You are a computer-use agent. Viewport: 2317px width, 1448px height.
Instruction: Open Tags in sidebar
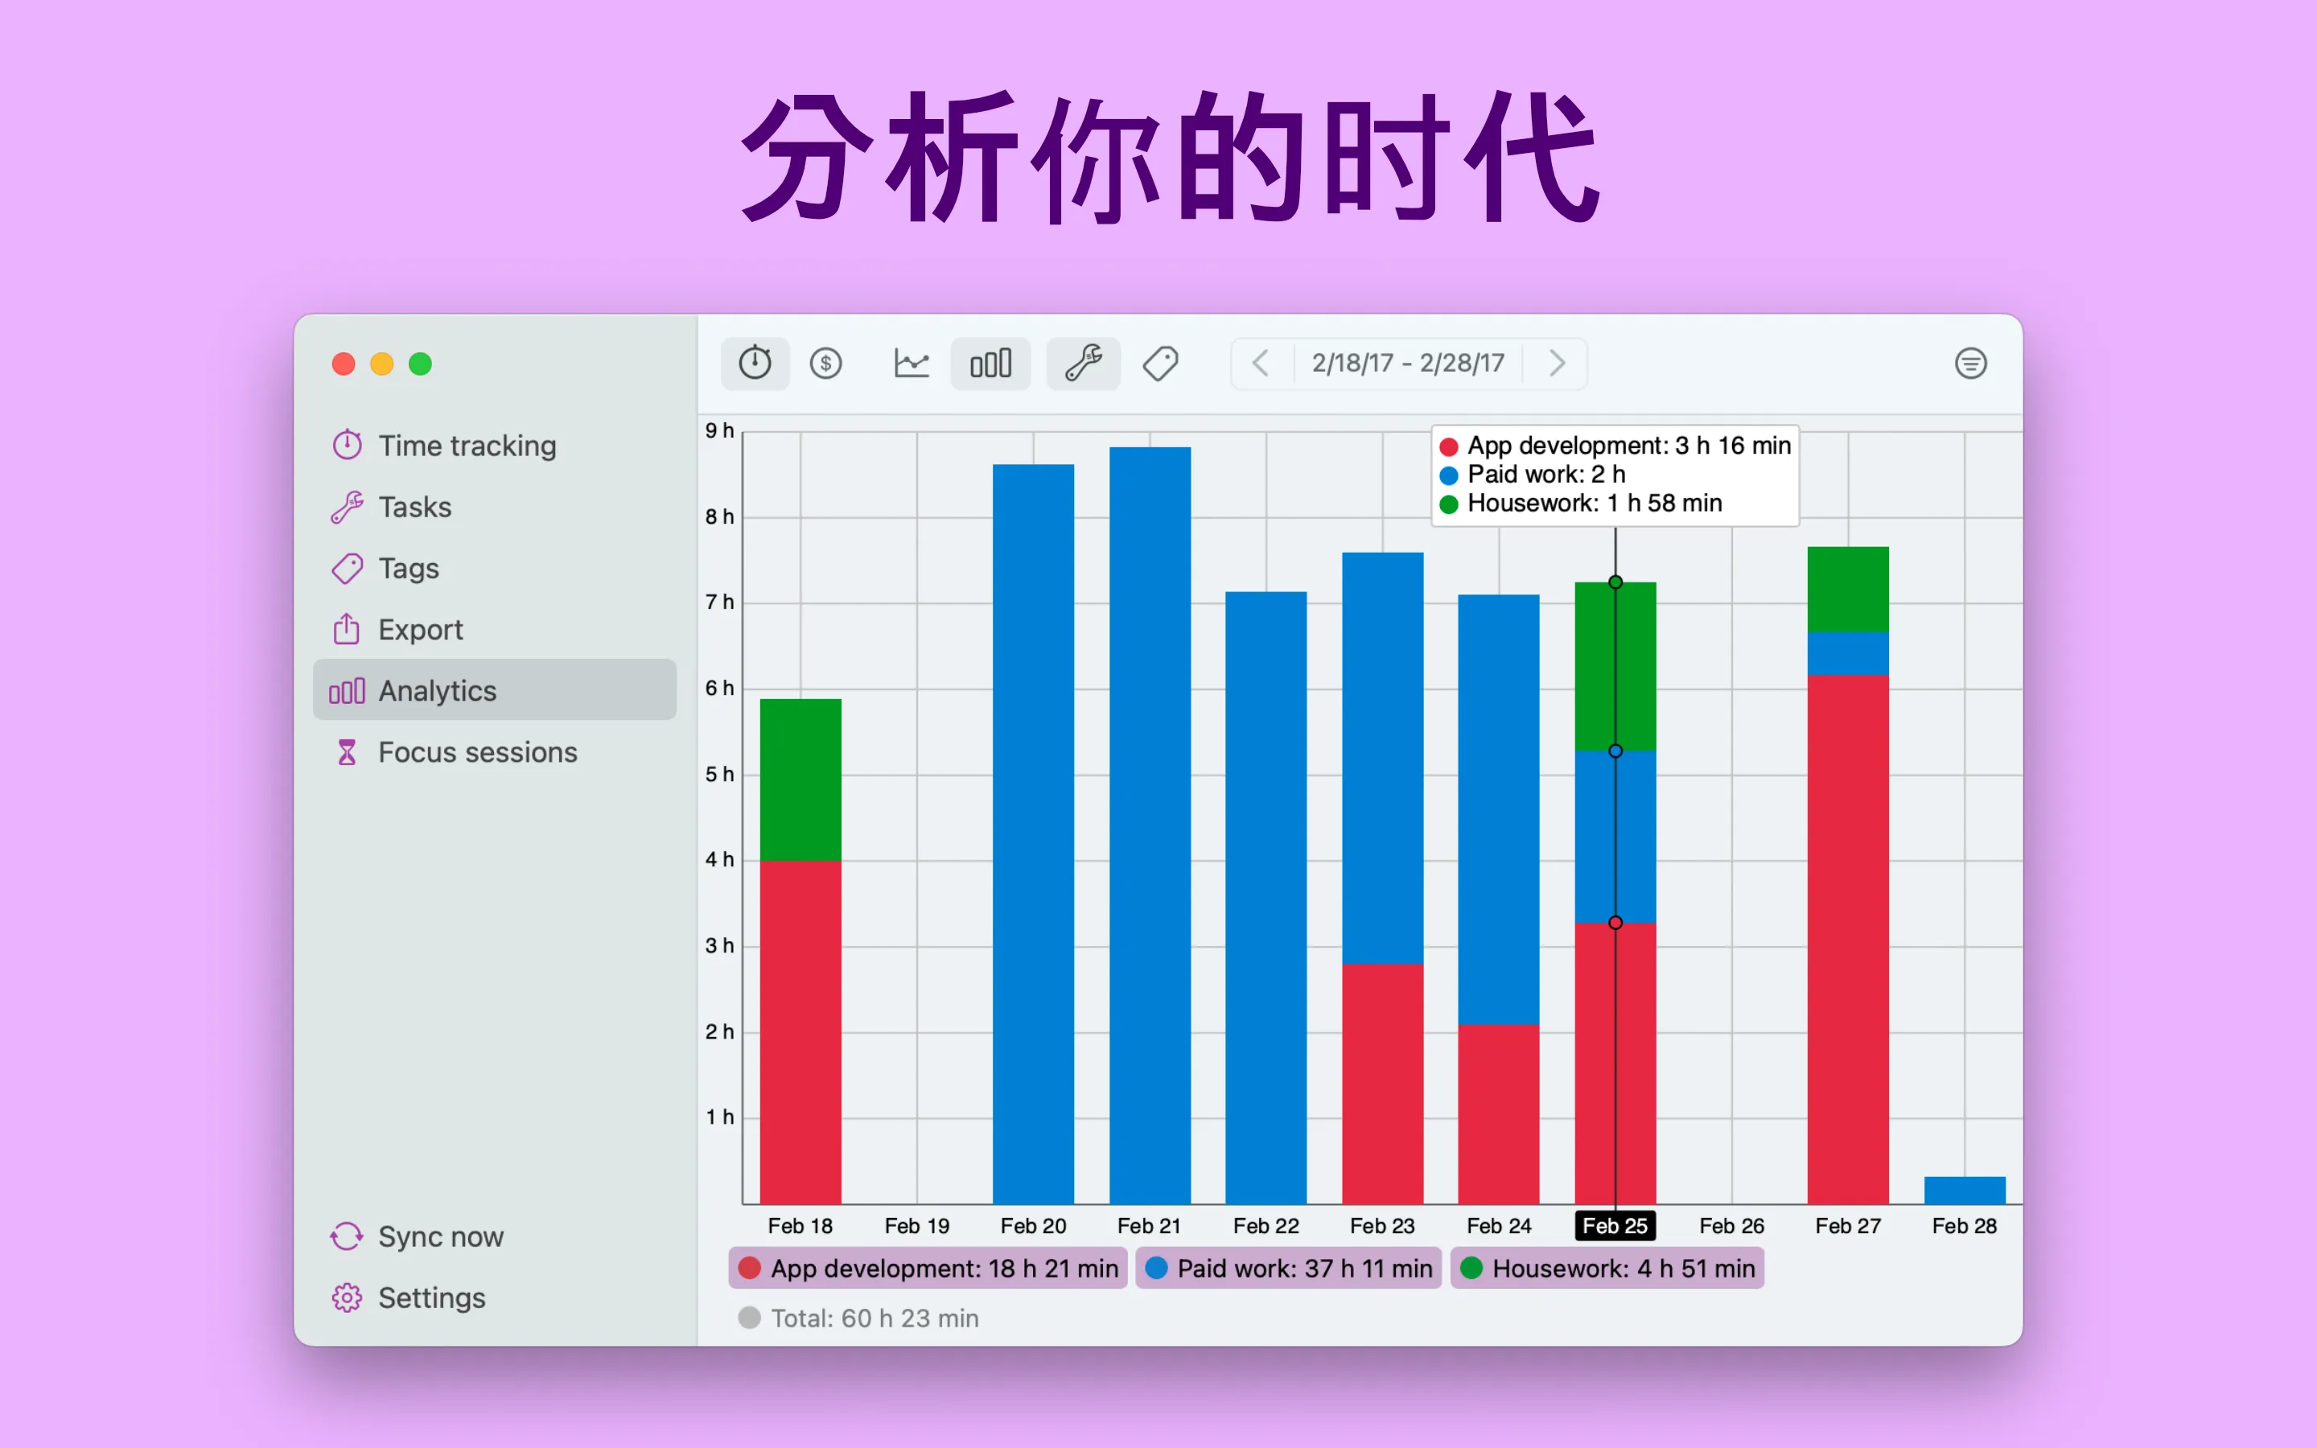(494, 568)
